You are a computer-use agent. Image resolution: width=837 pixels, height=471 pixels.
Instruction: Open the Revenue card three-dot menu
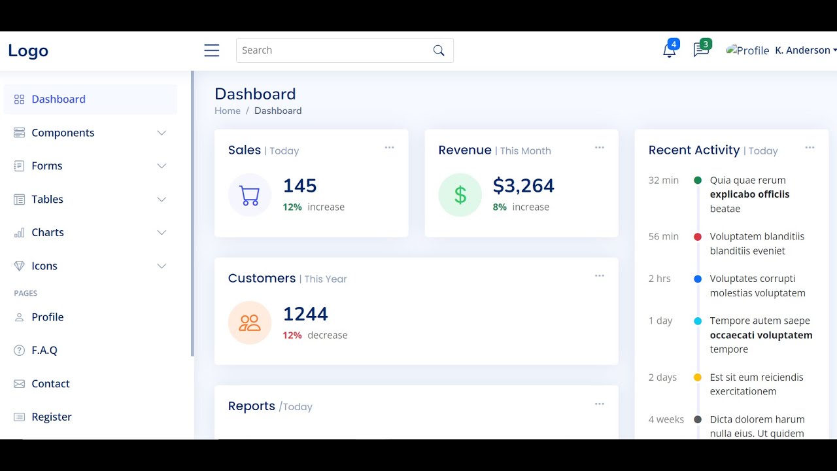(x=600, y=147)
